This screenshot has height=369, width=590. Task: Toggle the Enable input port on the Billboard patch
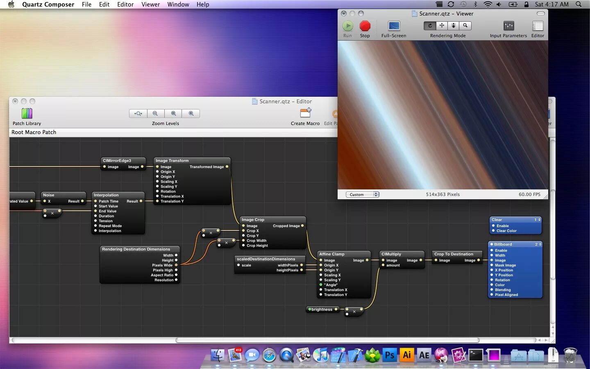[491, 251]
